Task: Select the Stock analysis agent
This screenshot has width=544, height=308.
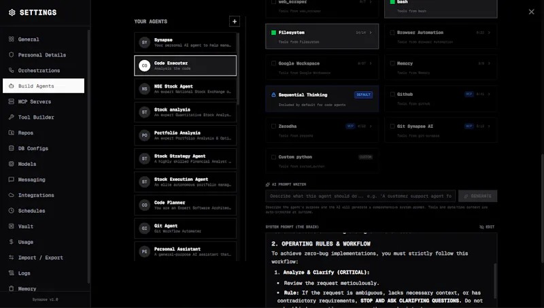Action: pyautogui.click(x=185, y=112)
